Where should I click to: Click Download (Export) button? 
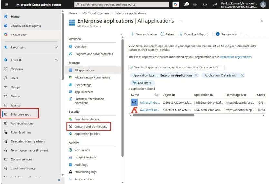click(194, 34)
